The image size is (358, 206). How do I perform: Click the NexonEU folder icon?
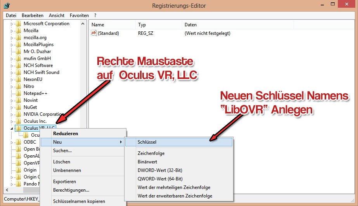(x=19, y=79)
